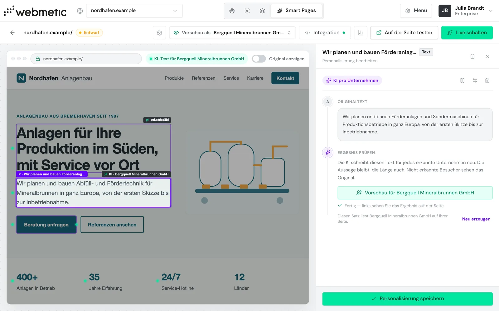Click the swap arrows icon
This screenshot has height=311, width=499.
tap(475, 81)
